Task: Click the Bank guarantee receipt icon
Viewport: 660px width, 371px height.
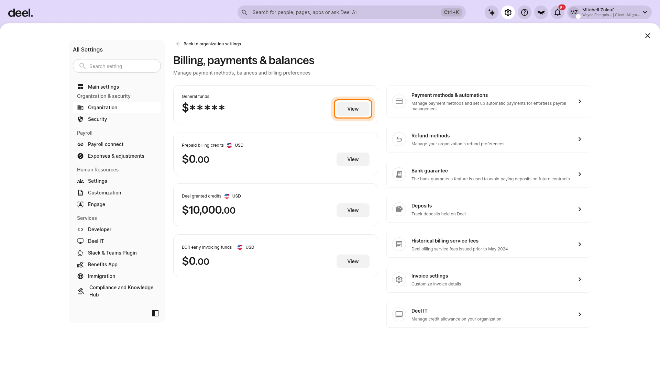Action: pyautogui.click(x=399, y=174)
